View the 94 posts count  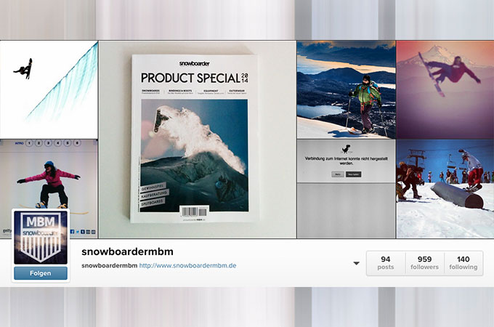coord(386,263)
